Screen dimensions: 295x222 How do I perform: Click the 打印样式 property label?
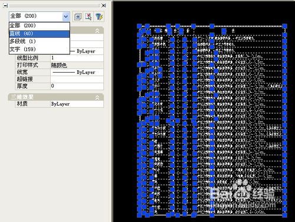point(27,65)
